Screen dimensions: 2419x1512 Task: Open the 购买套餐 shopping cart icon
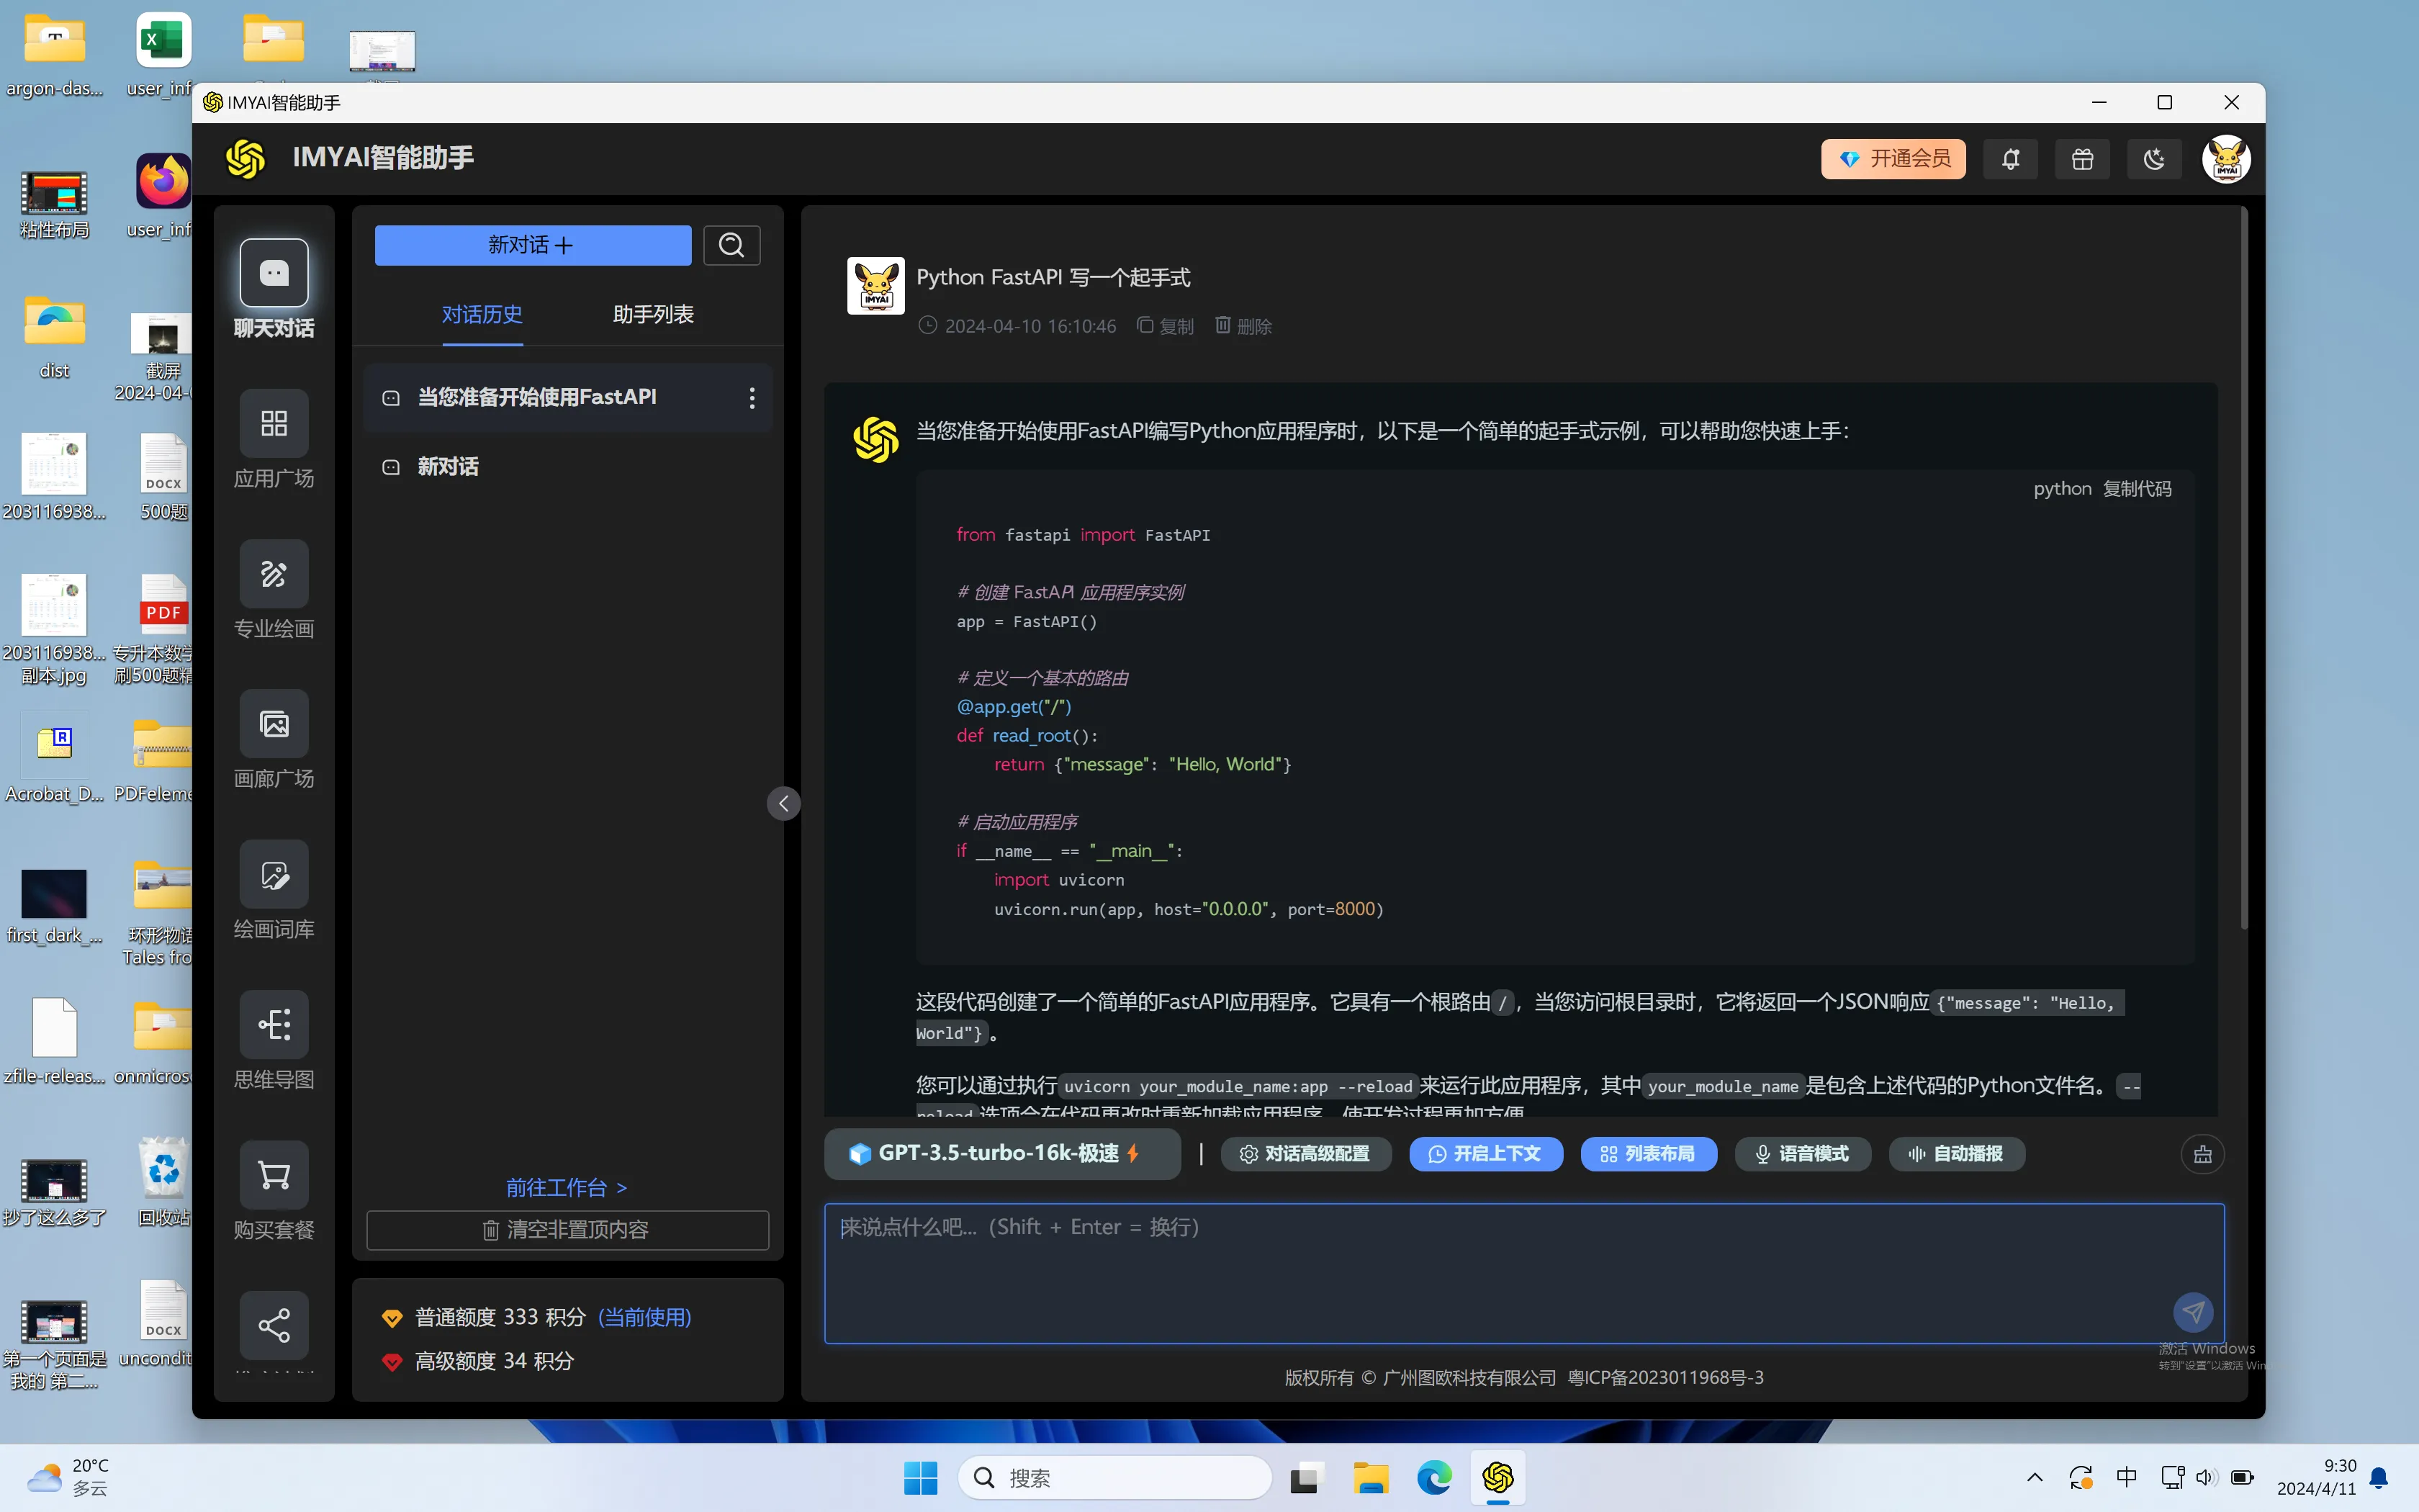[x=274, y=1175]
